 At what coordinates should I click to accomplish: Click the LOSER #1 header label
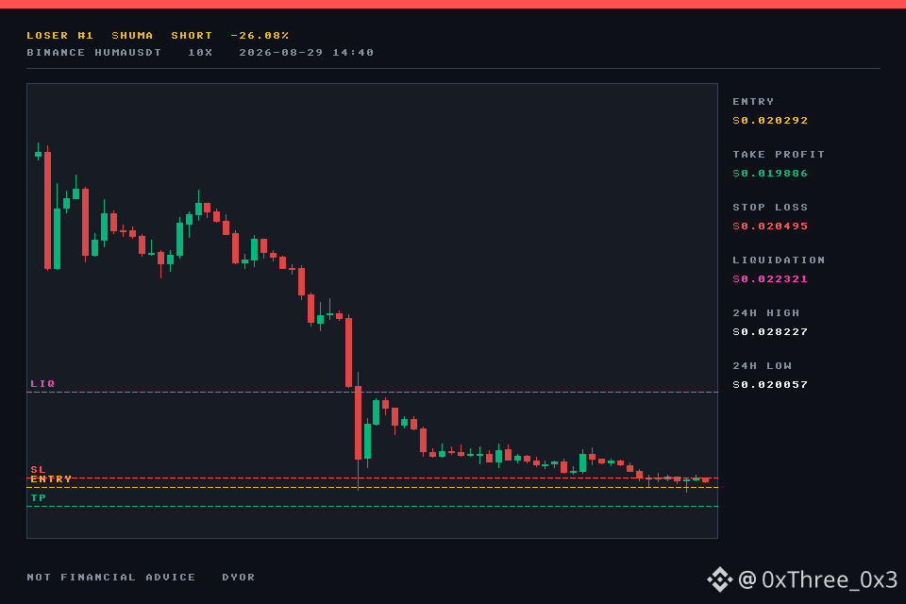click(60, 36)
